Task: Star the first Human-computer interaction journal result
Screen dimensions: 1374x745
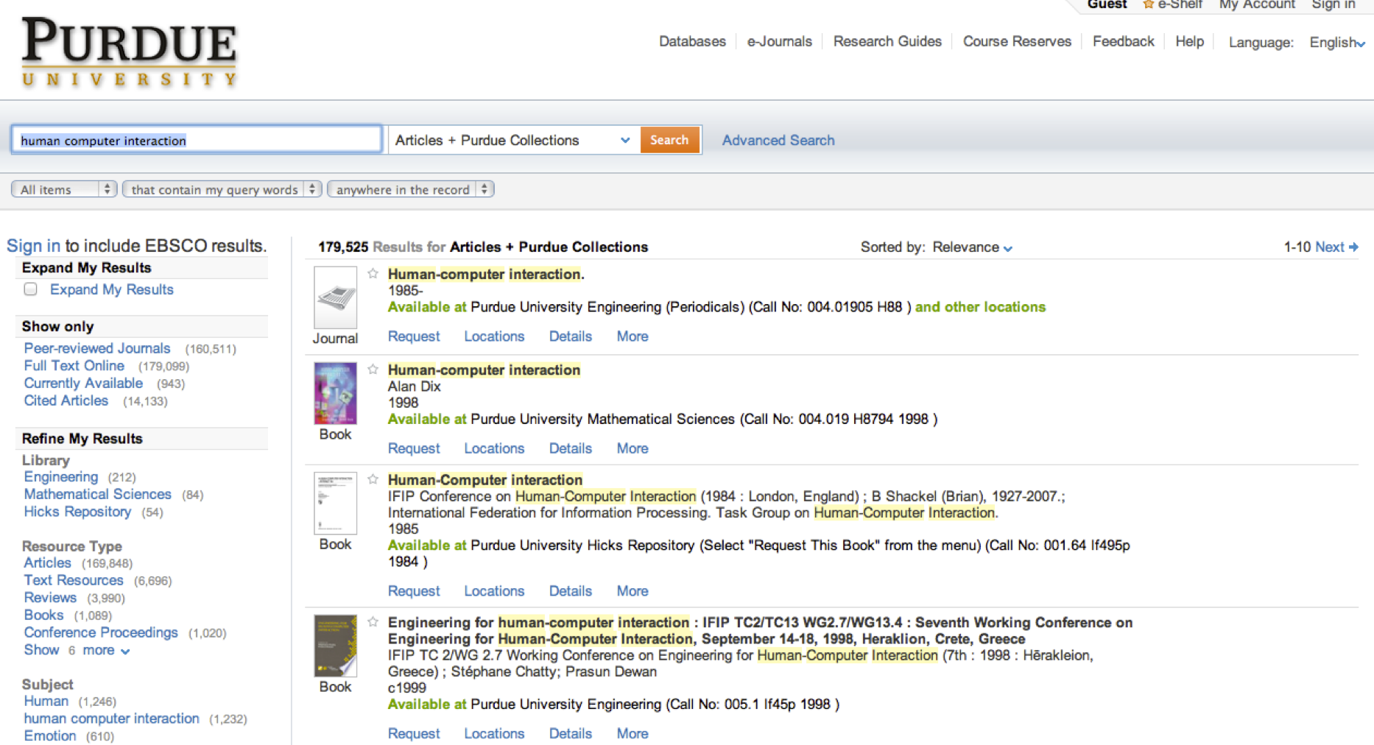Action: [373, 273]
